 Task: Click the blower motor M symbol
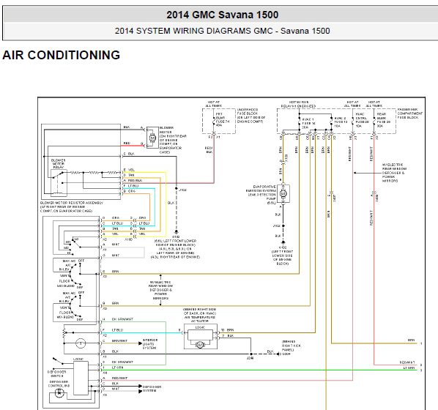[152, 138]
